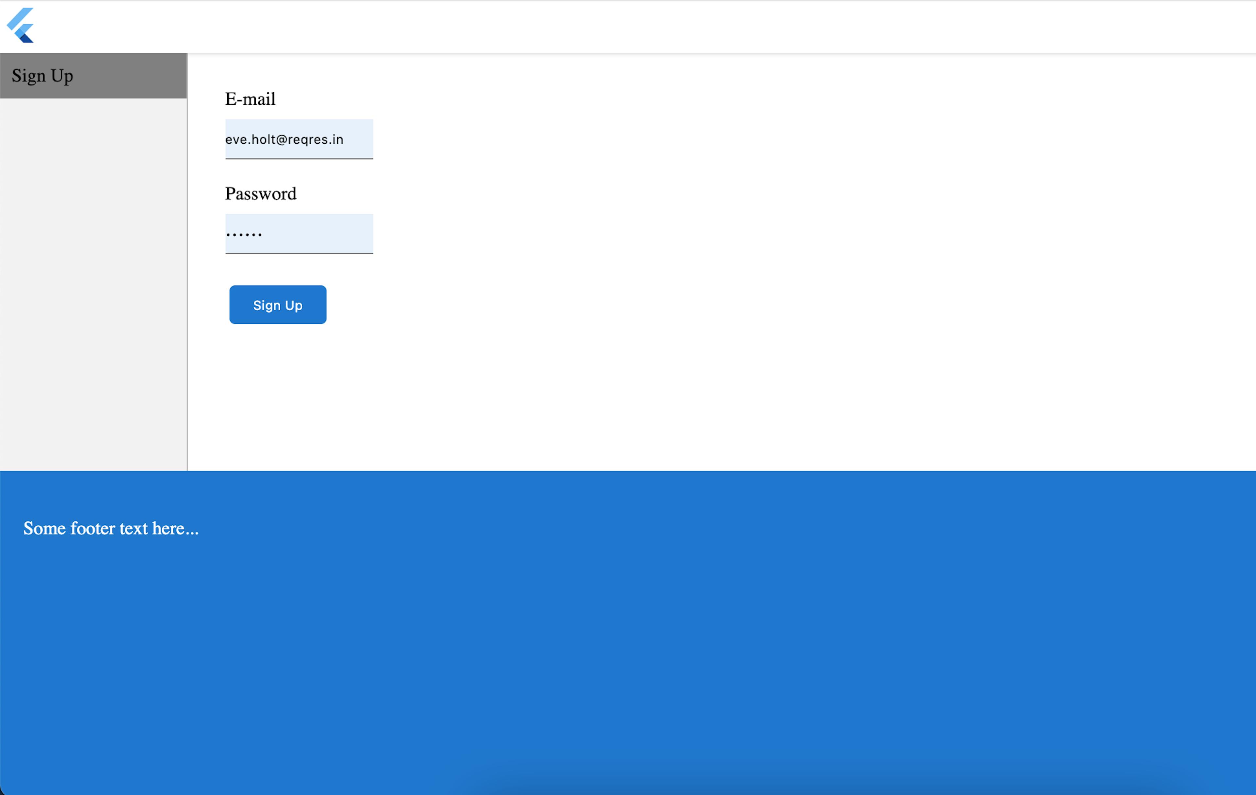
Task: Select Sign Up in the left sidebar
Action: pos(42,76)
